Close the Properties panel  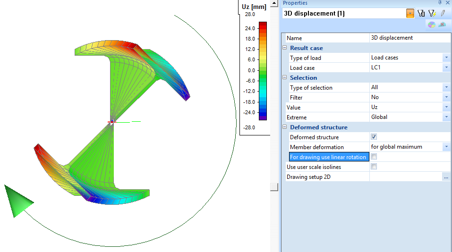pyautogui.click(x=448, y=3)
